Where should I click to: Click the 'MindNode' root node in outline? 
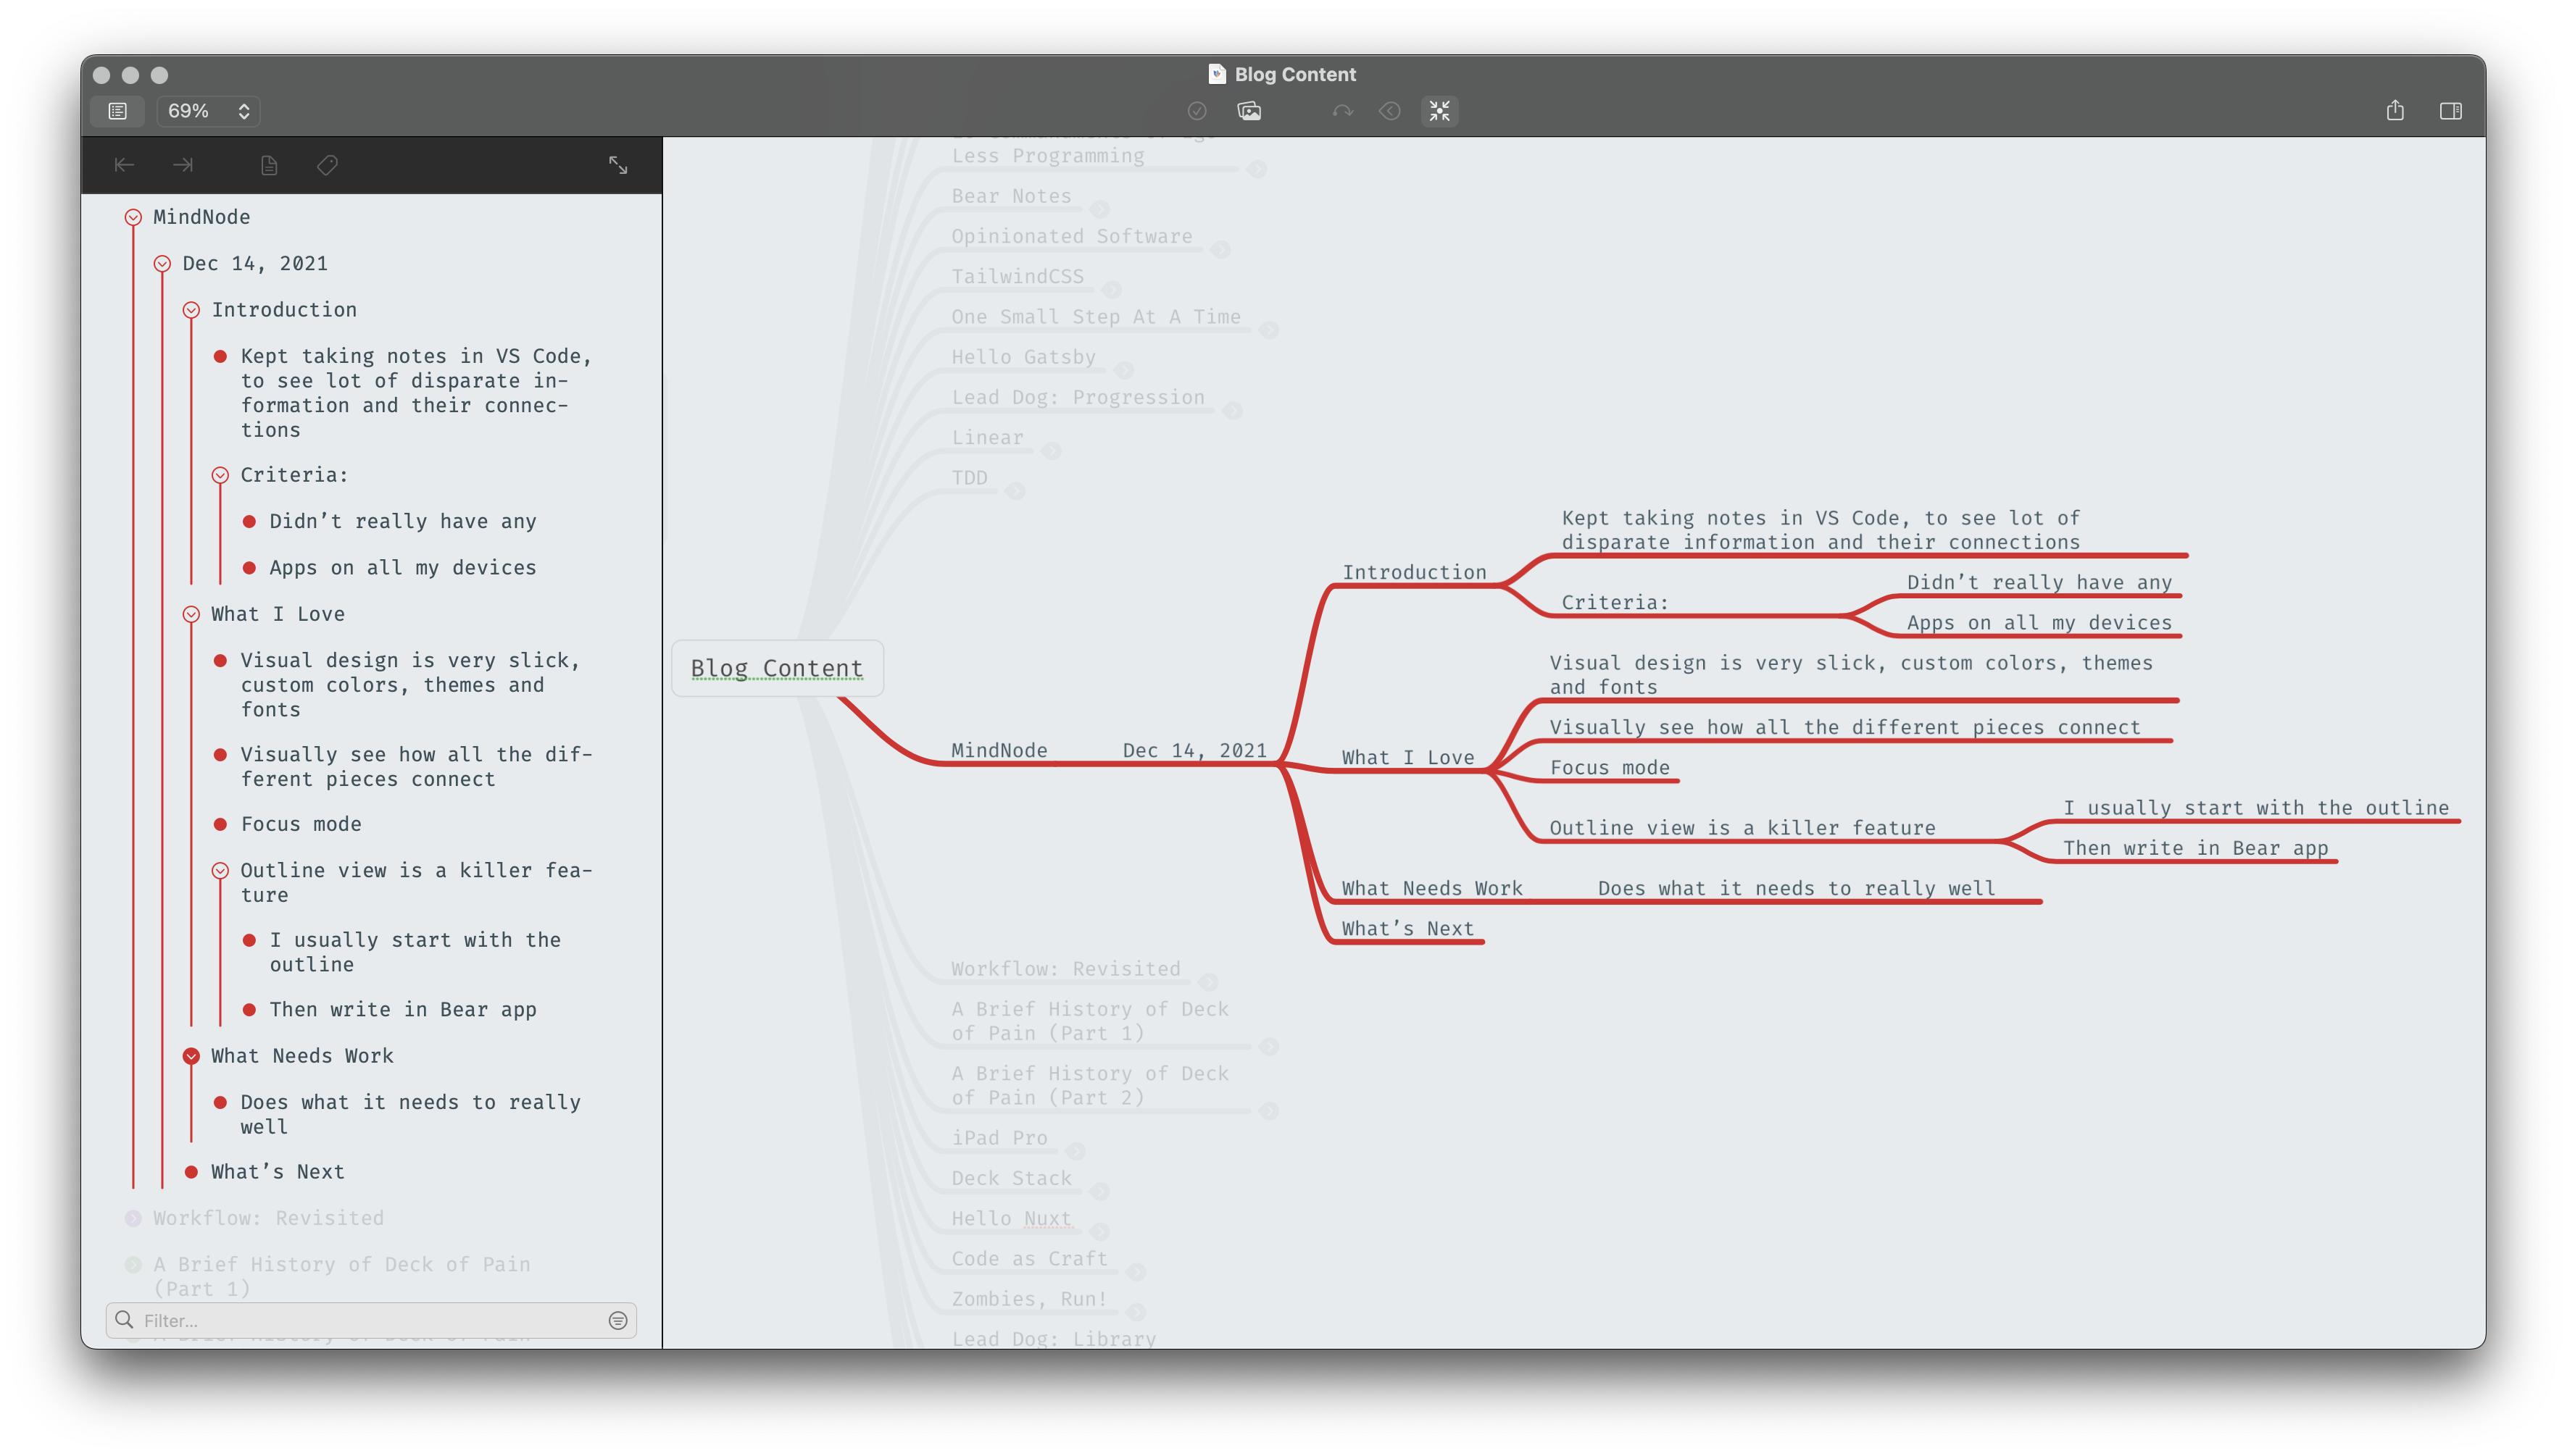click(x=199, y=215)
